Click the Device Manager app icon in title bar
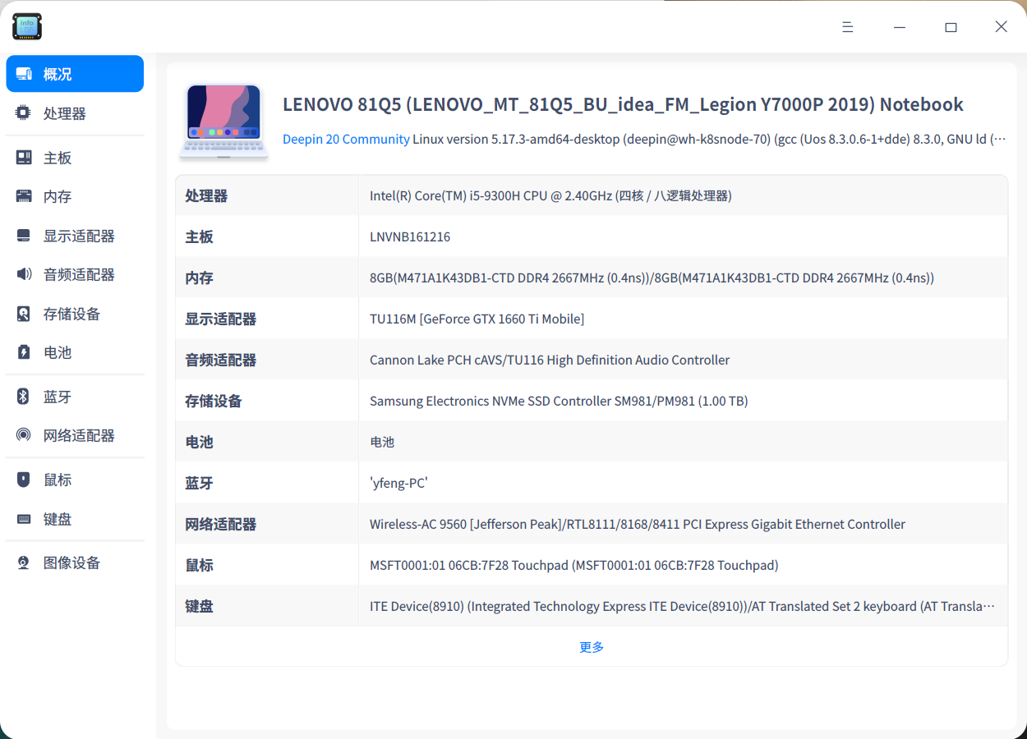Image resolution: width=1027 pixels, height=739 pixels. pos(26,26)
